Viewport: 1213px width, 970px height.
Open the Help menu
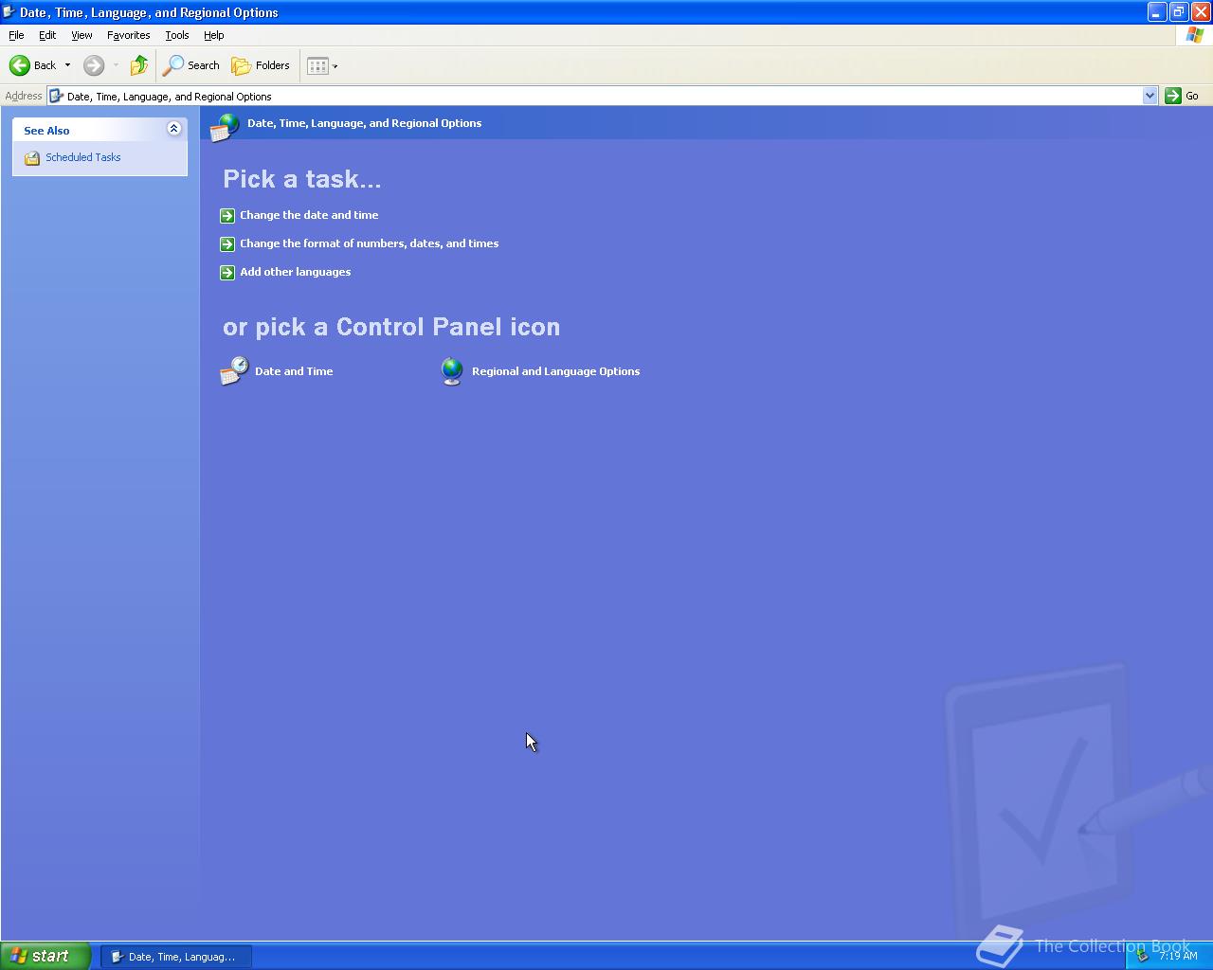click(x=214, y=35)
